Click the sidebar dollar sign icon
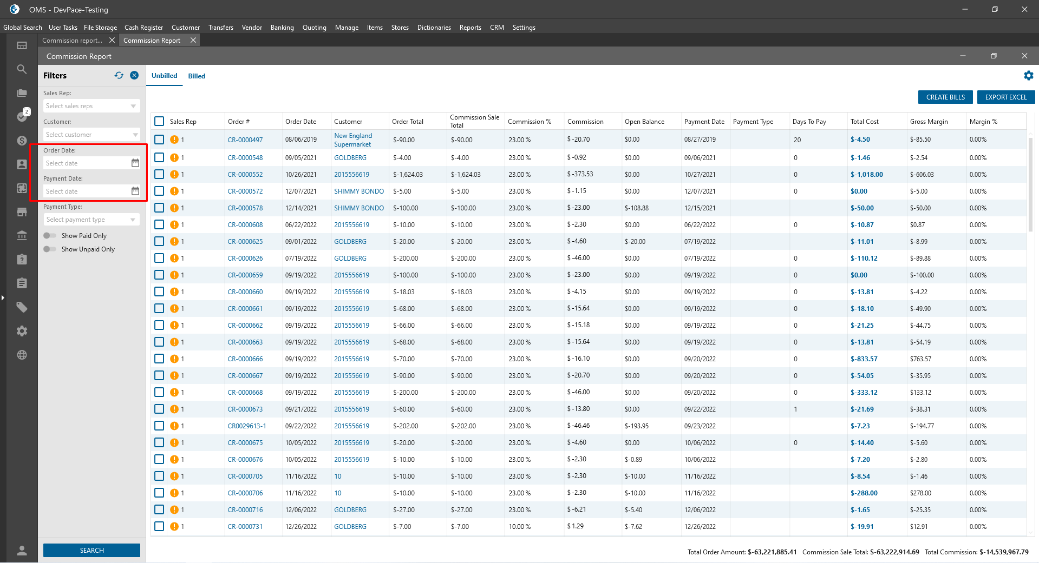Viewport: 1039px width, 563px height. click(x=22, y=141)
